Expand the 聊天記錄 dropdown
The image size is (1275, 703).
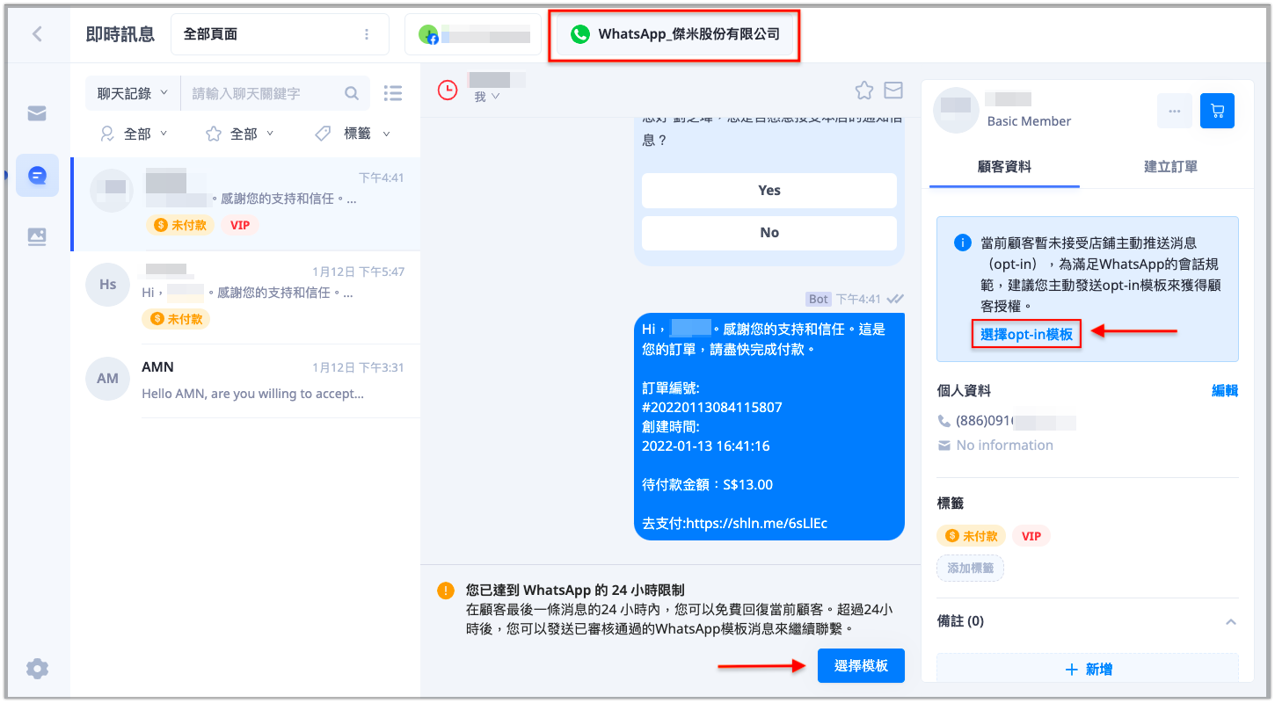click(x=133, y=93)
